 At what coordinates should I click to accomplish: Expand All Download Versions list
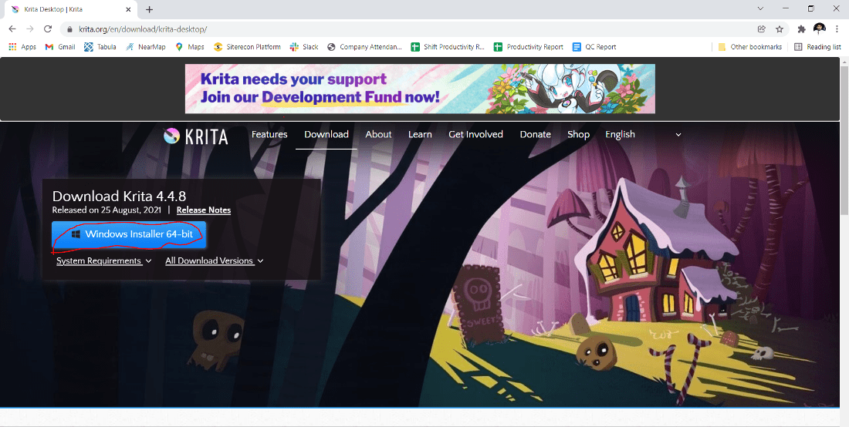[215, 261]
